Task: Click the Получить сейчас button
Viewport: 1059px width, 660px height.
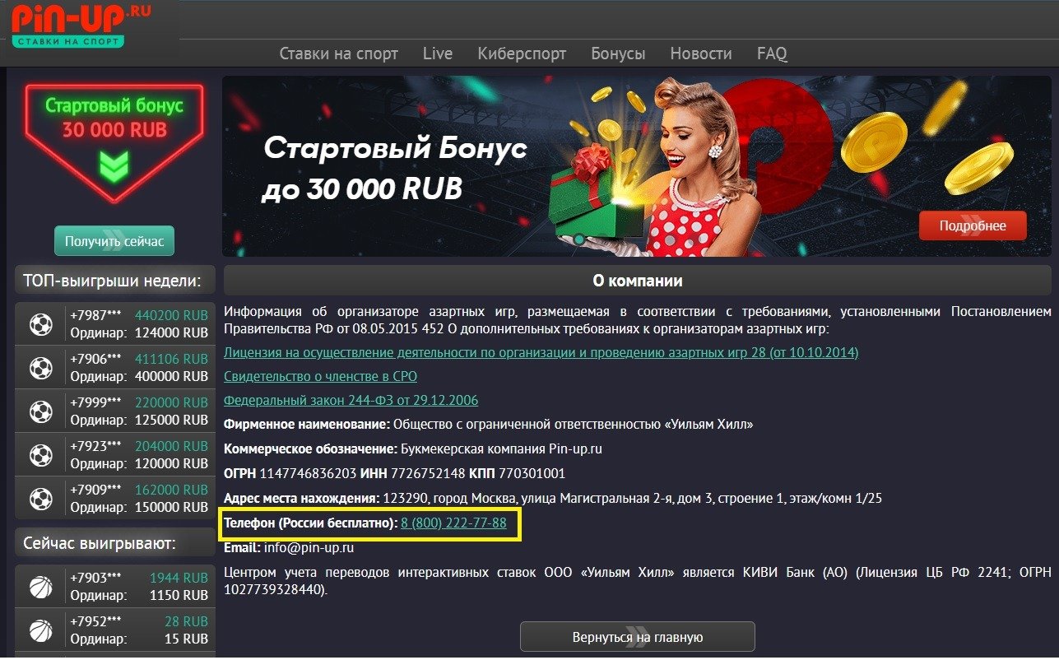Action: [x=114, y=241]
